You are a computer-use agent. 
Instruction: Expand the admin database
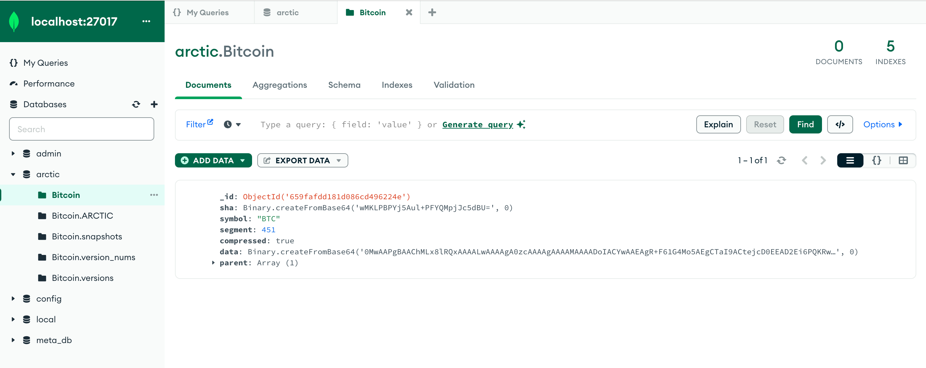pyautogui.click(x=13, y=153)
